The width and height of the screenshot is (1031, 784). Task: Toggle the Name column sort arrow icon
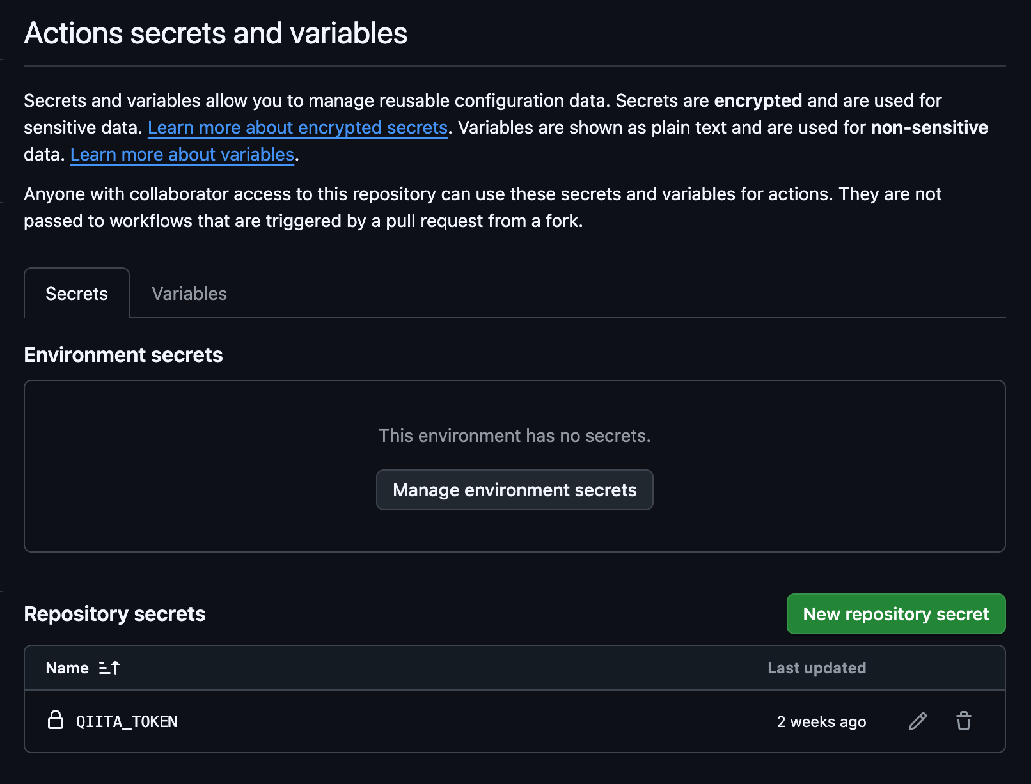pos(109,668)
